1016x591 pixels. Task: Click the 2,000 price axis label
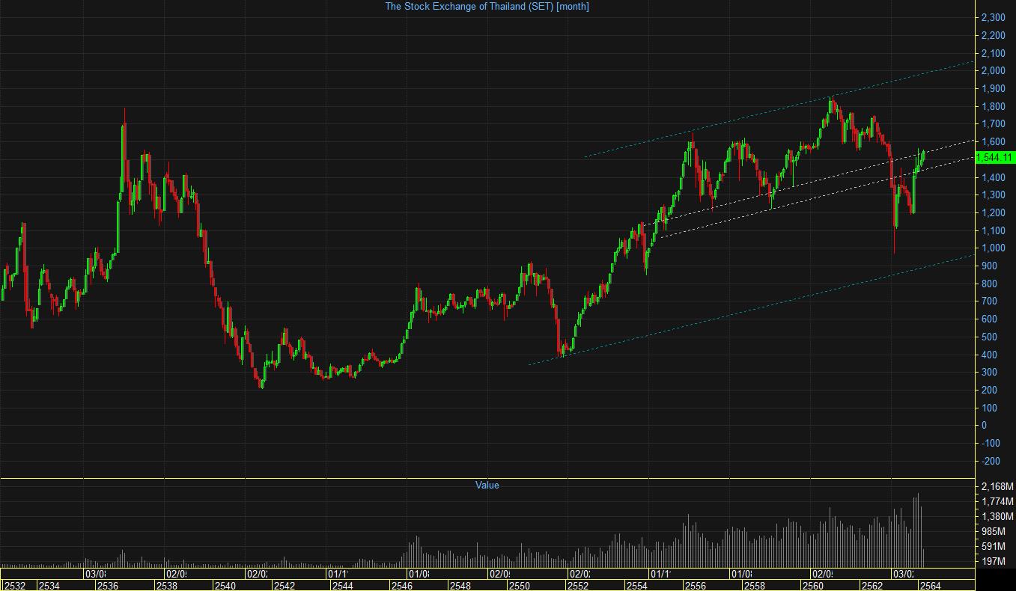(993, 71)
